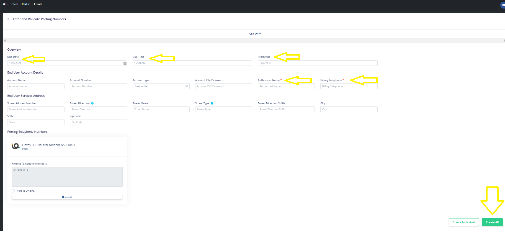Screen dimensions: 505x237
Task: Expand the Account Type dropdown
Action: (x=161, y=86)
